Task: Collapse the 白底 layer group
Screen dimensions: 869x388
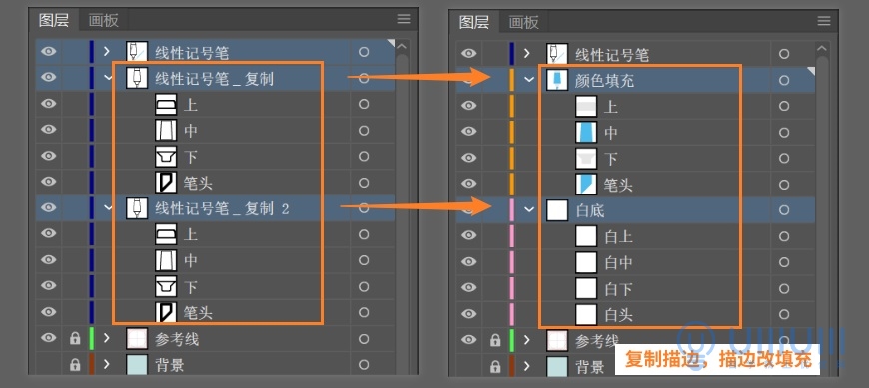Action: point(529,210)
